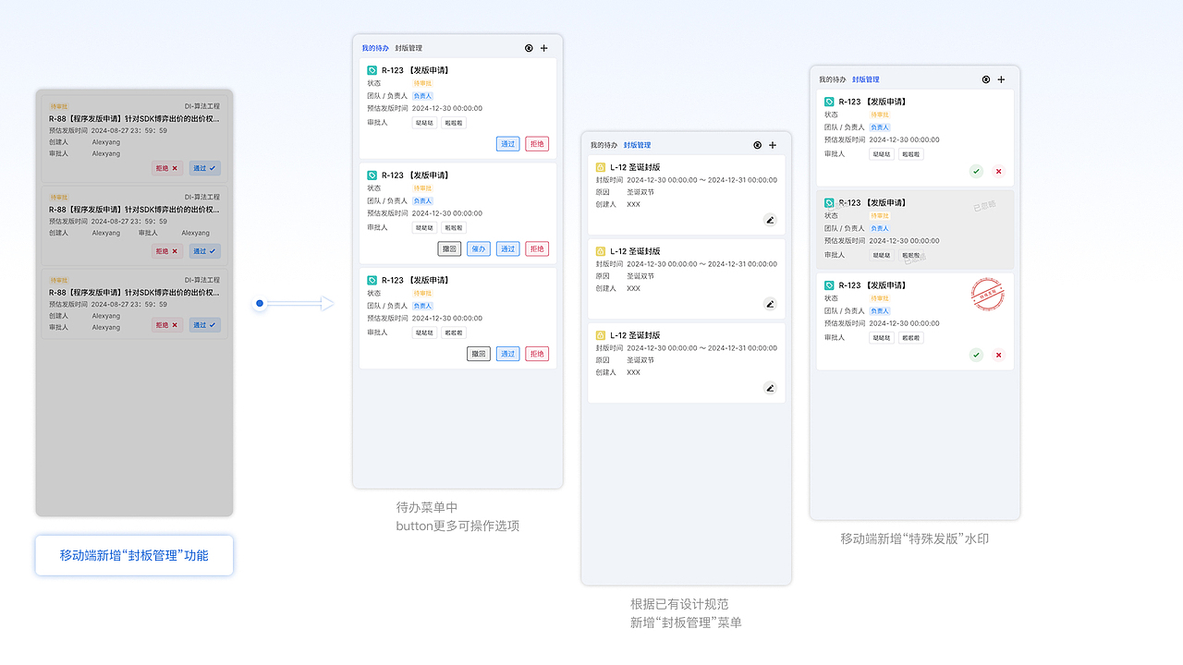Viewport: 1183px width, 665px height.
Task: Click red X on the red-stamped R-123 card
Action: coord(998,355)
